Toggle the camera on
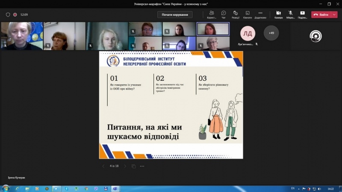 click(x=278, y=14)
